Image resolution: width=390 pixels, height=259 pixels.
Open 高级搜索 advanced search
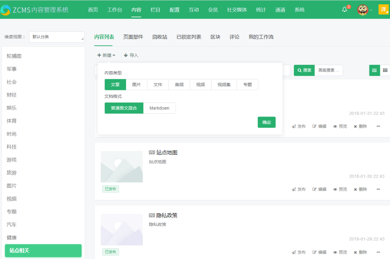coord(328,70)
